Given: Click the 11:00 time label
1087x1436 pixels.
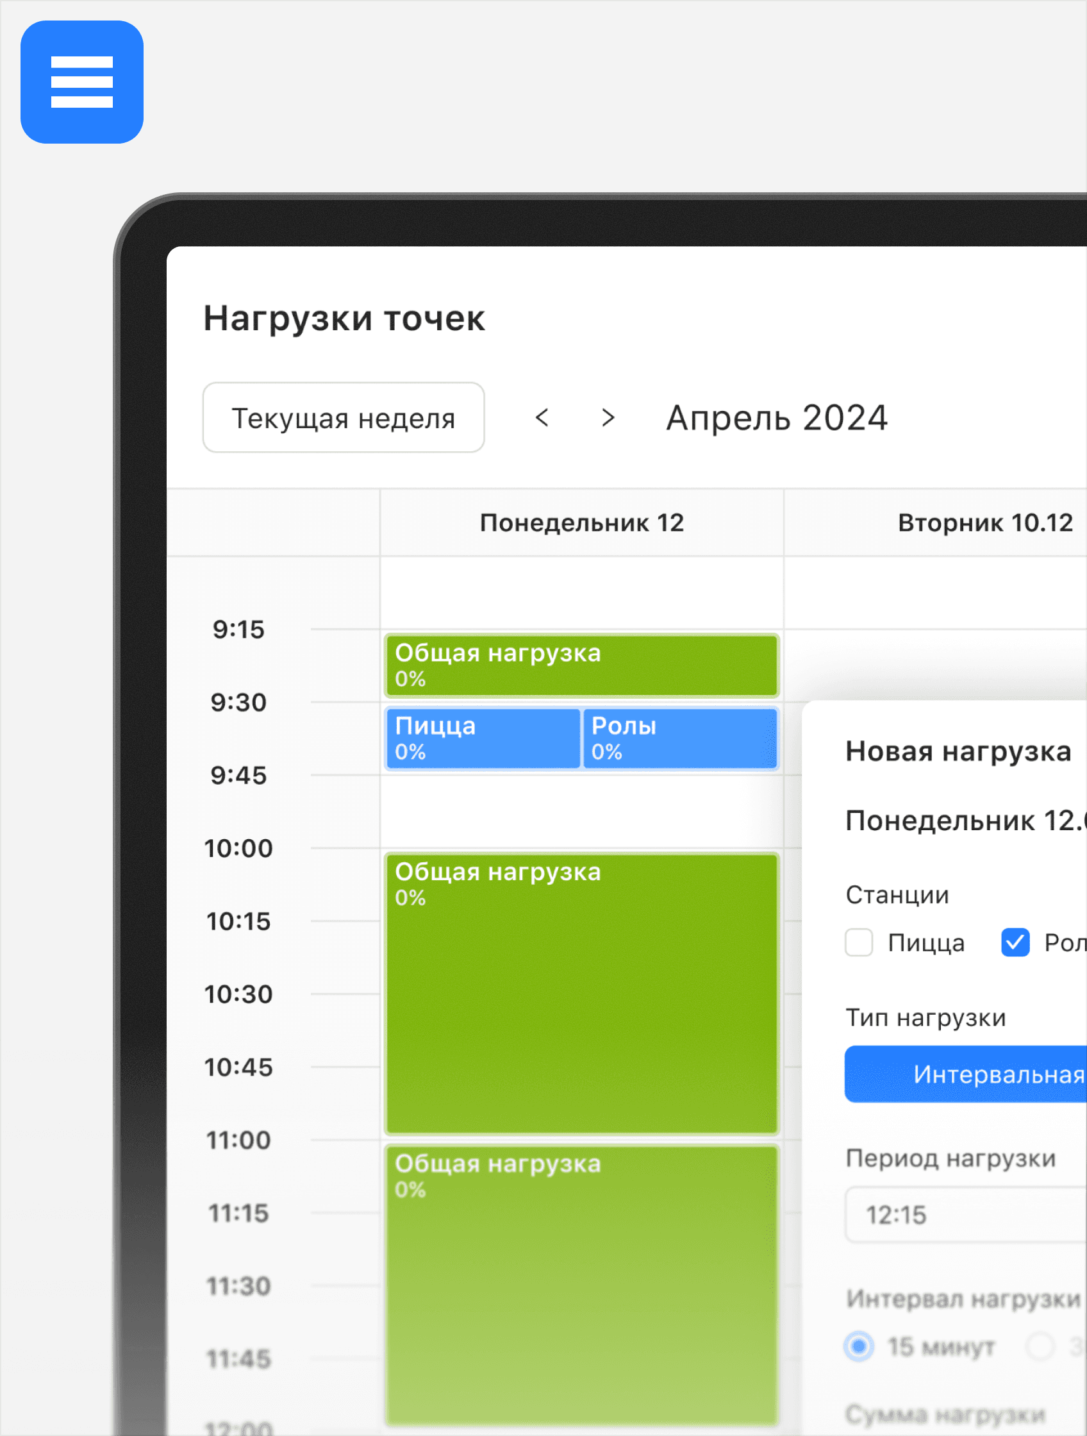Looking at the screenshot, I should [239, 1140].
